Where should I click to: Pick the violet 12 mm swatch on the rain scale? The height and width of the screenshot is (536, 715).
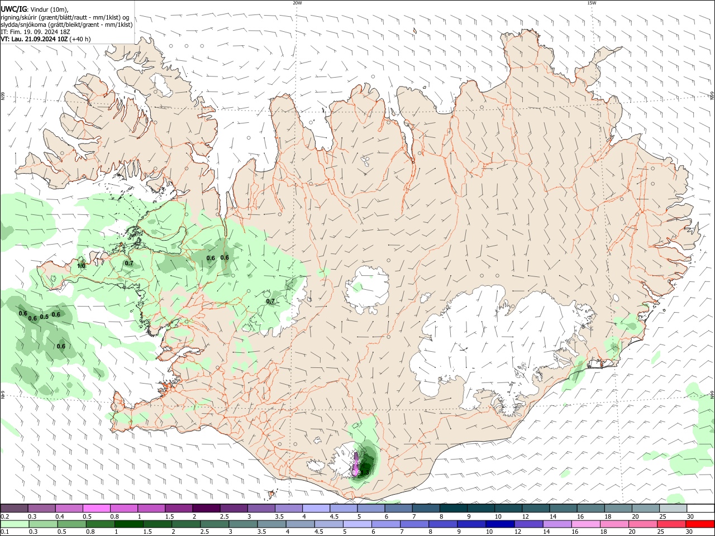pyautogui.click(x=528, y=524)
